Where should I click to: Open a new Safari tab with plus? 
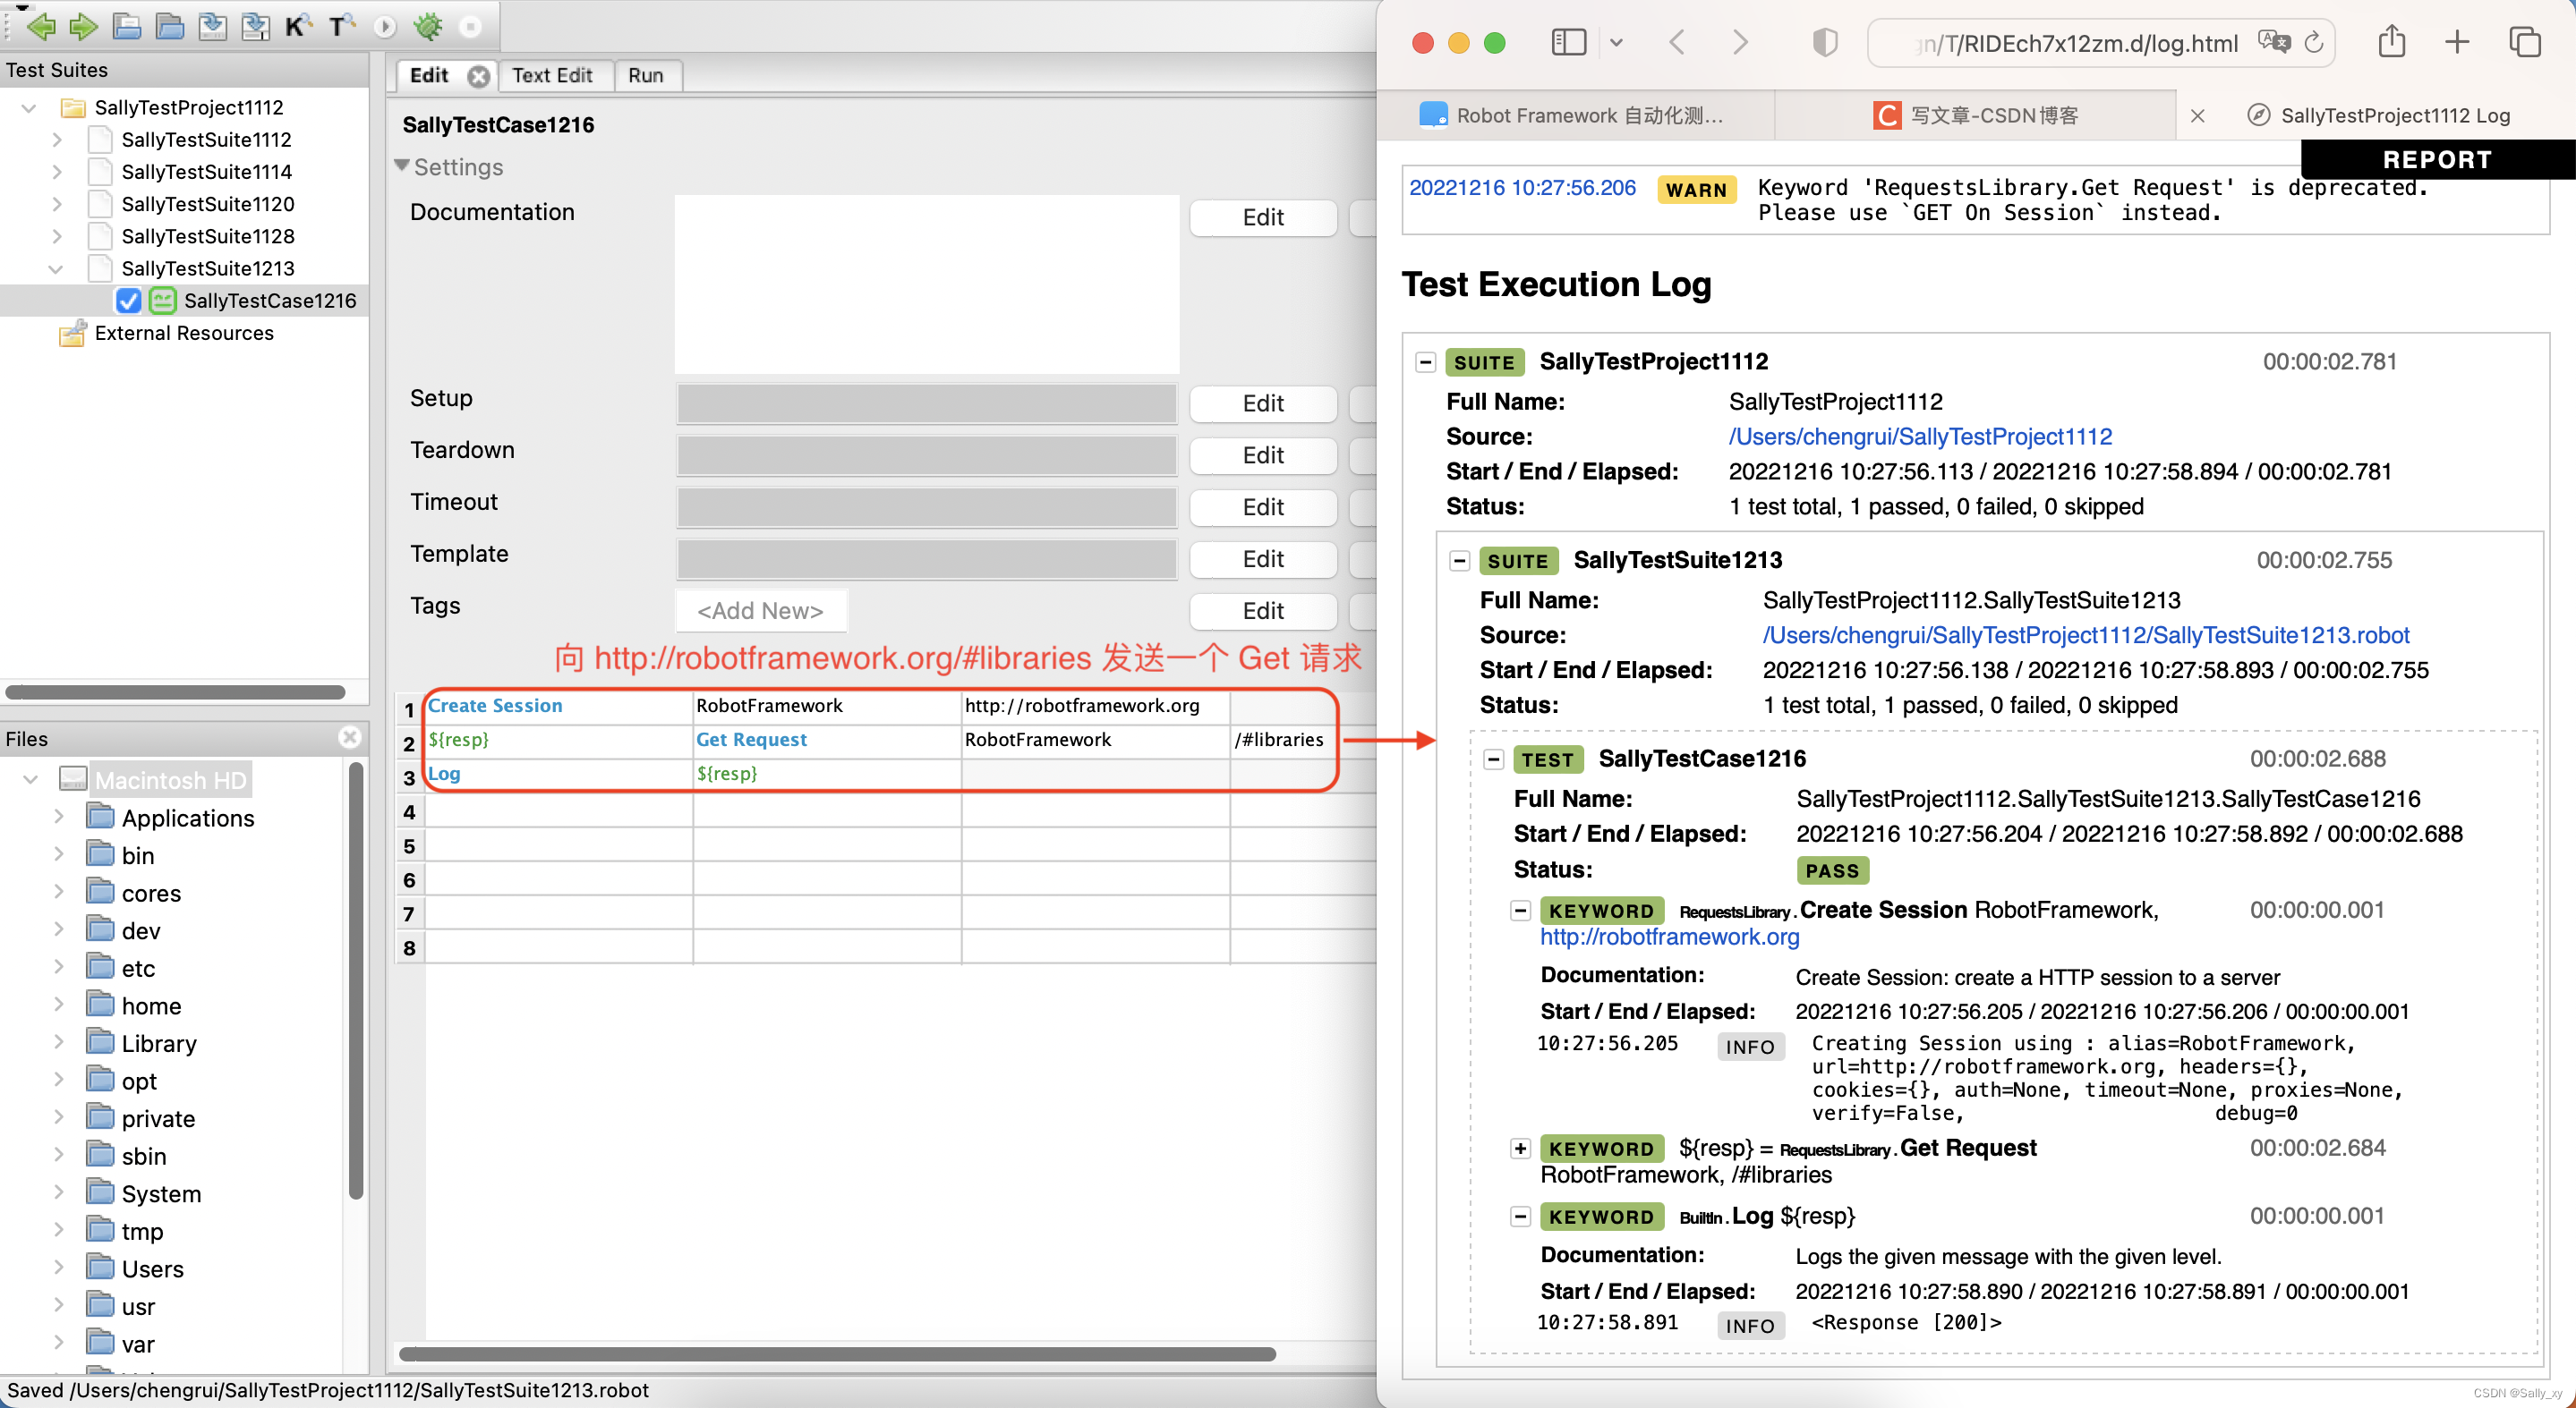(2457, 42)
